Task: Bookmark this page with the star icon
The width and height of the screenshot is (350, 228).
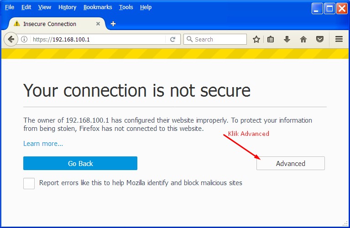Action: 256,39
